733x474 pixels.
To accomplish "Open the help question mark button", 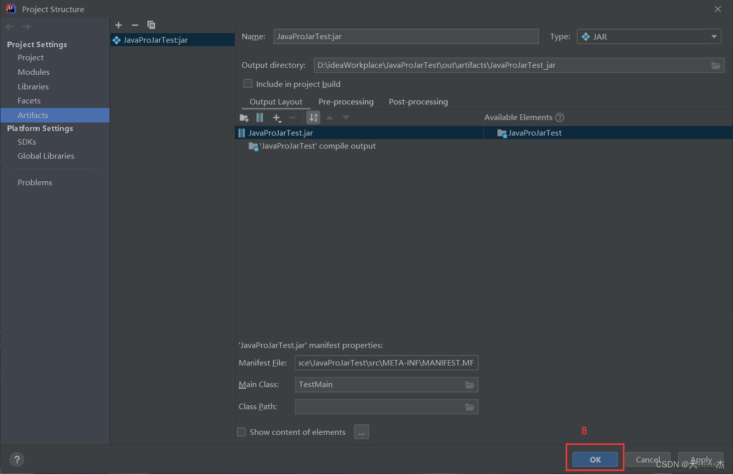I will click(x=17, y=459).
